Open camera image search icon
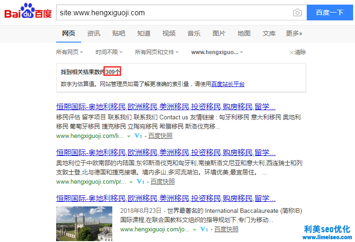This screenshot has height=242, width=355. (297, 12)
